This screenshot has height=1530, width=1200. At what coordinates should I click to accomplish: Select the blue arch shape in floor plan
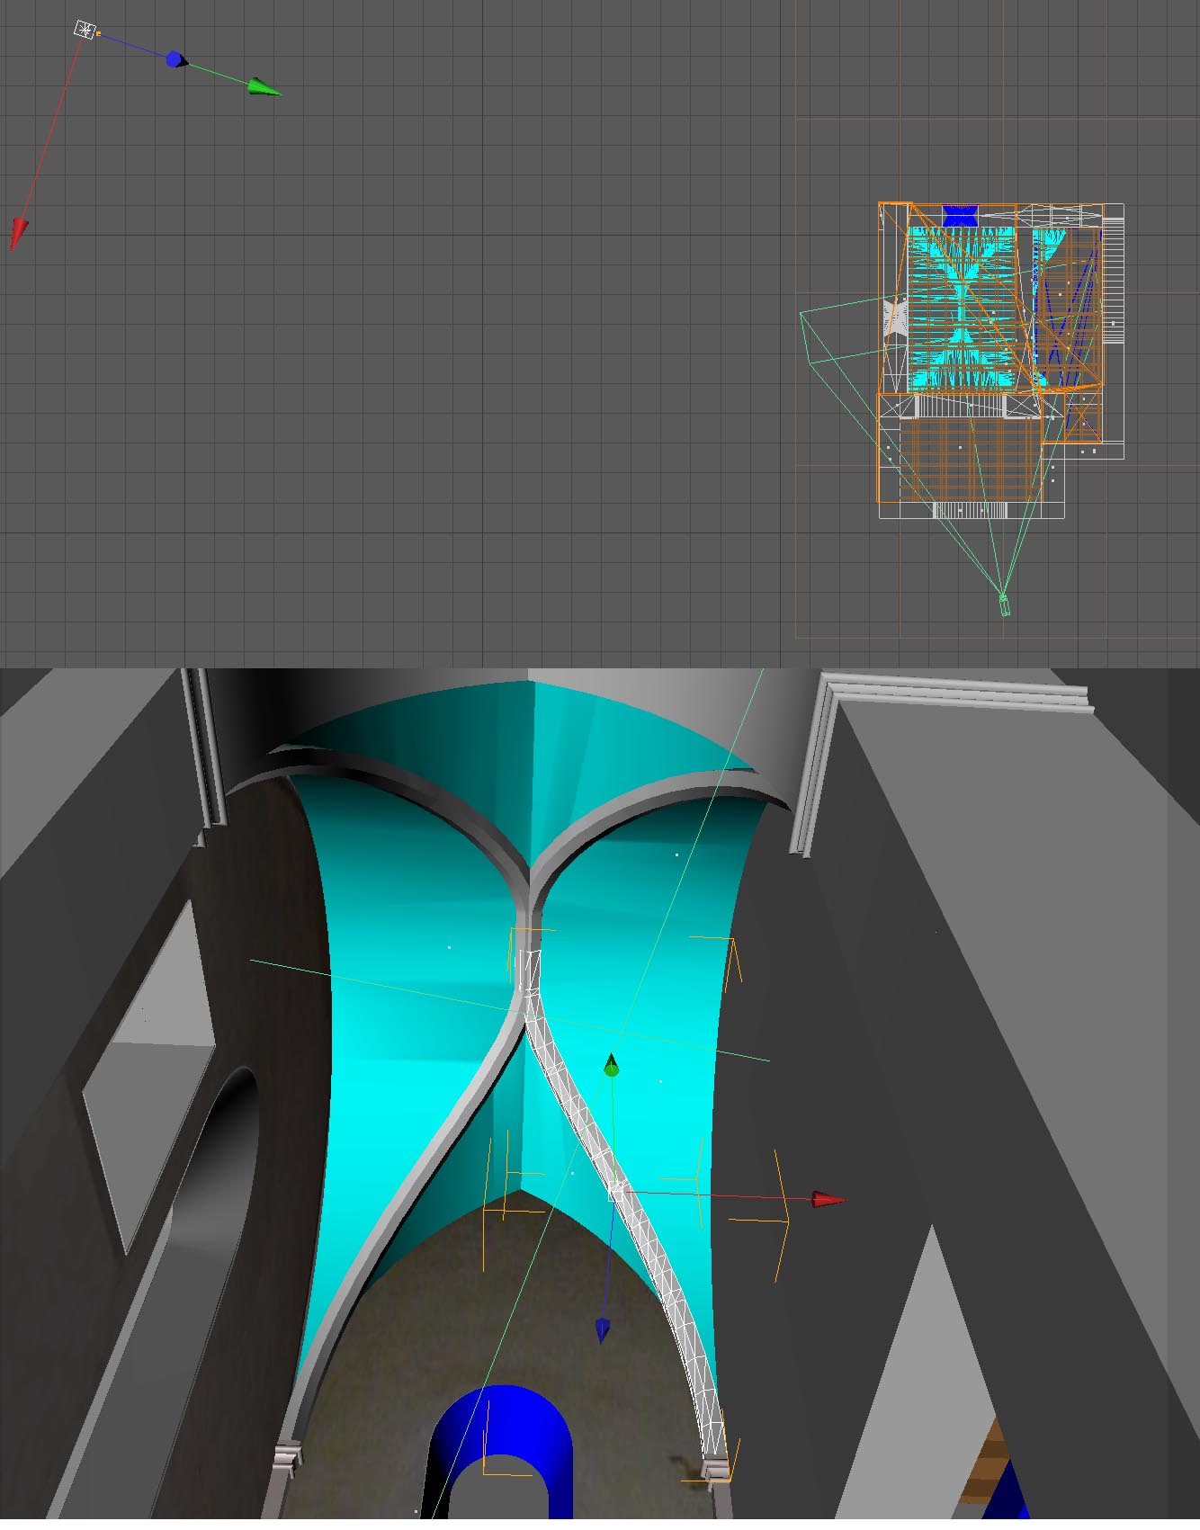960,216
